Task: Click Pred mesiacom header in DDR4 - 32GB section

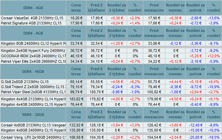Action: tap(154, 115)
